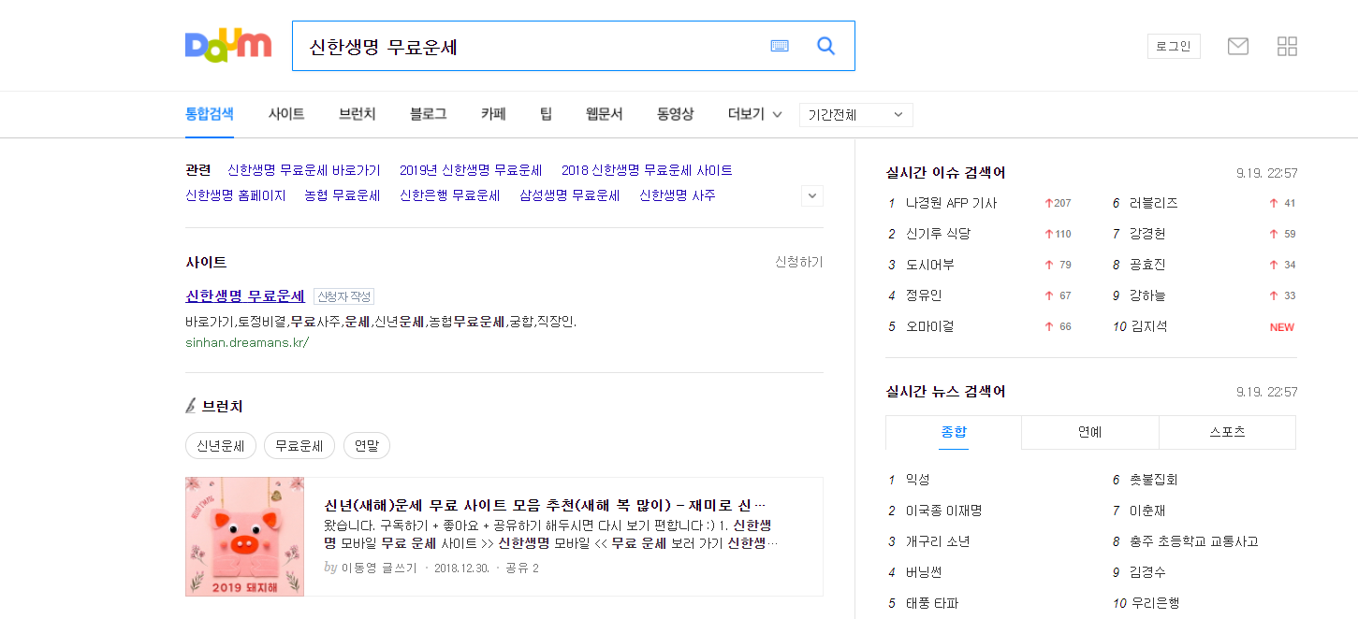The image size is (1358, 619).
Task: Click news term 우리은행
Action: click(x=1155, y=603)
